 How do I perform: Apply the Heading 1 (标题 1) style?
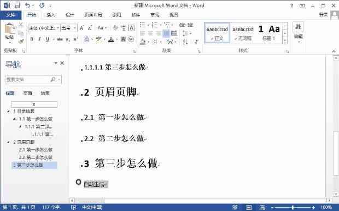[x=268, y=33]
